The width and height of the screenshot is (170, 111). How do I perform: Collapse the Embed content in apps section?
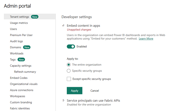(x=63, y=26)
